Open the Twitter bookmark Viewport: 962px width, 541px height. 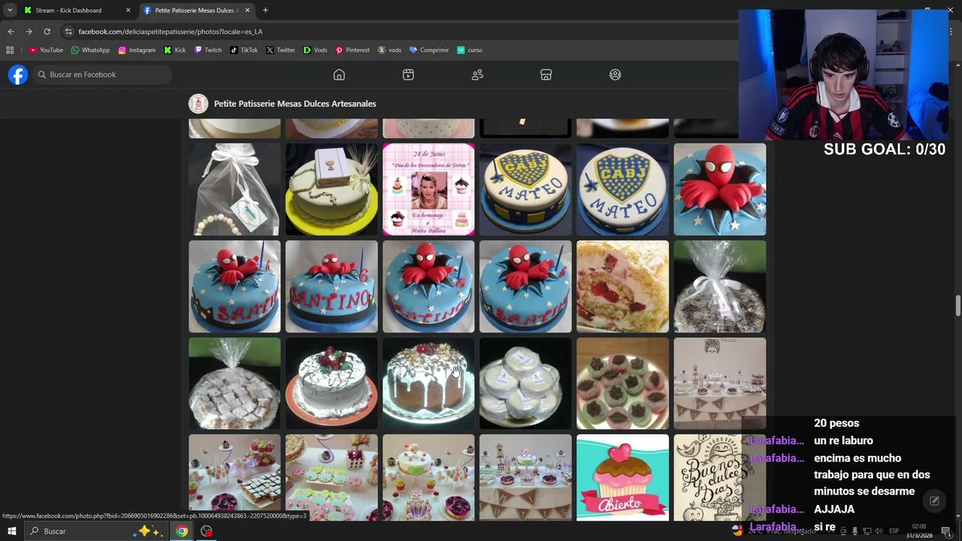click(x=280, y=50)
